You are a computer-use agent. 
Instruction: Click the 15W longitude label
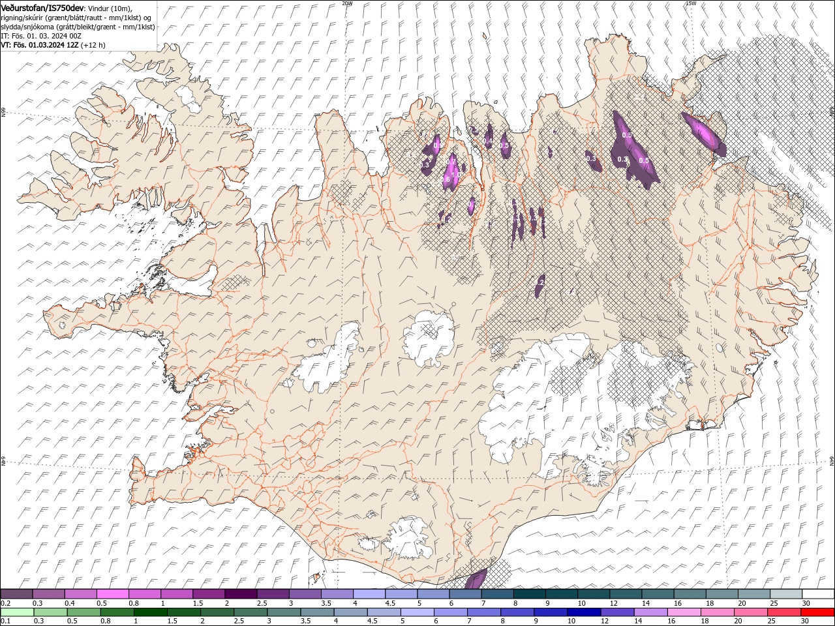coord(690,3)
